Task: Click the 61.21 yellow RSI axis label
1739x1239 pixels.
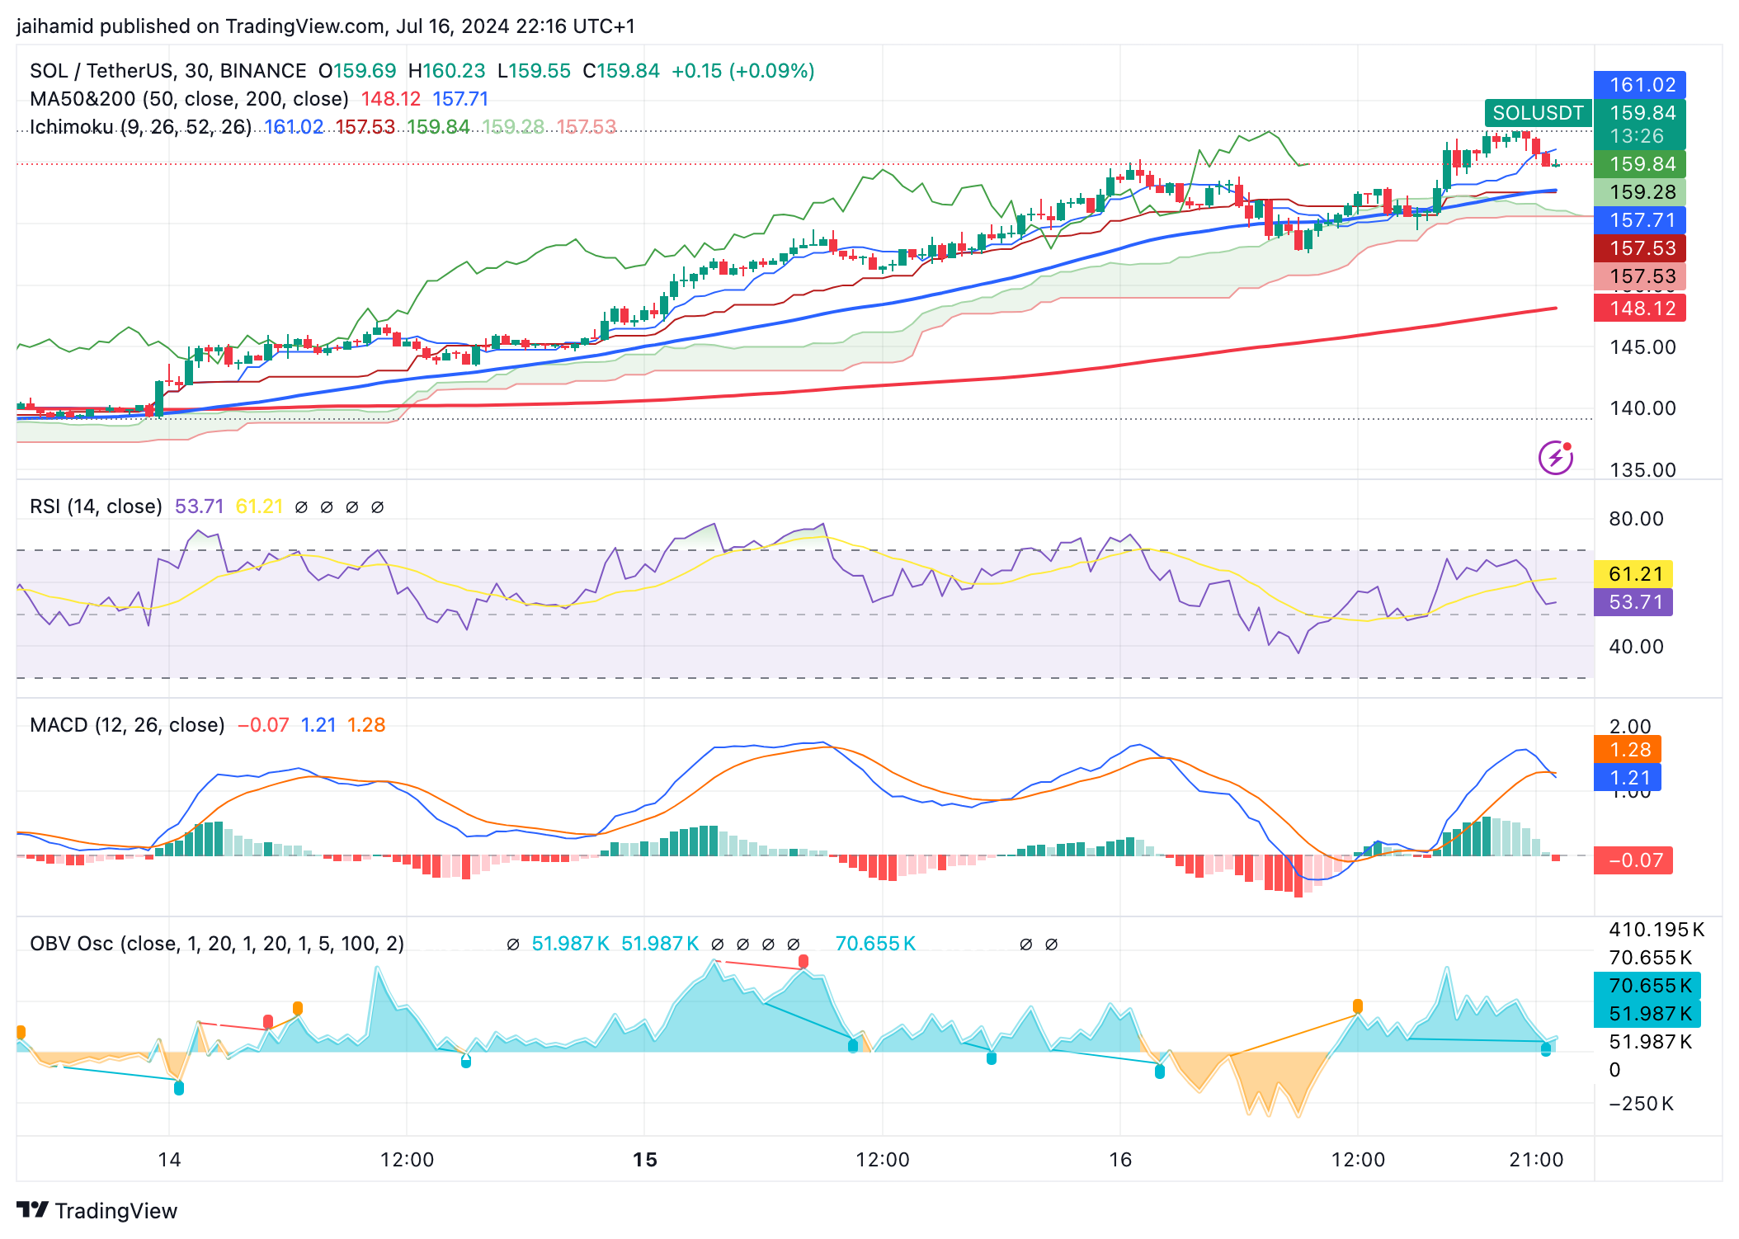Action: (1633, 574)
